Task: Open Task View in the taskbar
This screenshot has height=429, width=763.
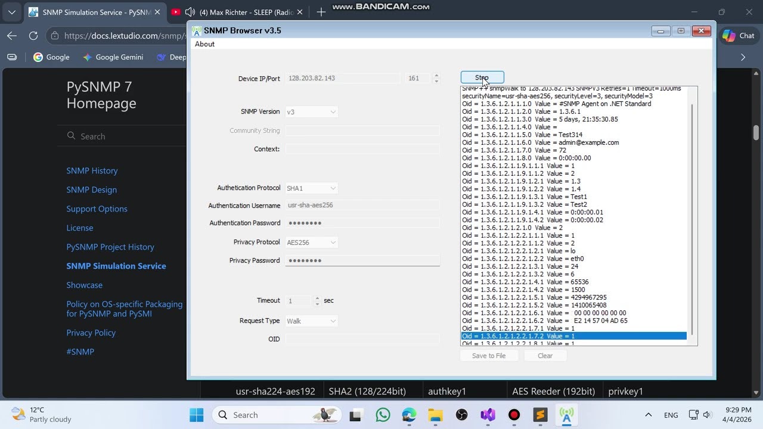Action: [356, 415]
